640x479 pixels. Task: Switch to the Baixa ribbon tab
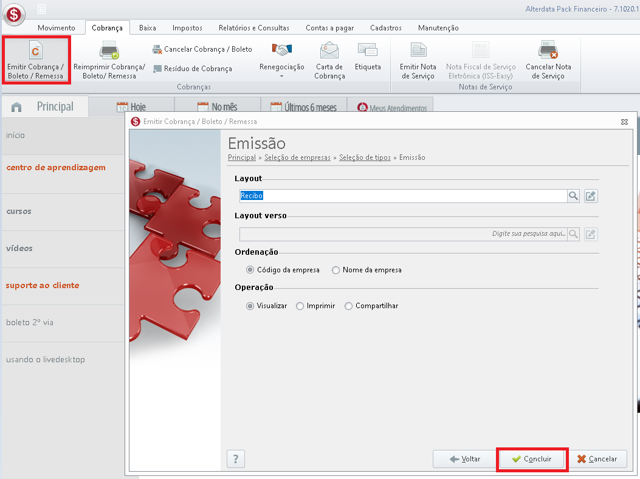pyautogui.click(x=147, y=28)
